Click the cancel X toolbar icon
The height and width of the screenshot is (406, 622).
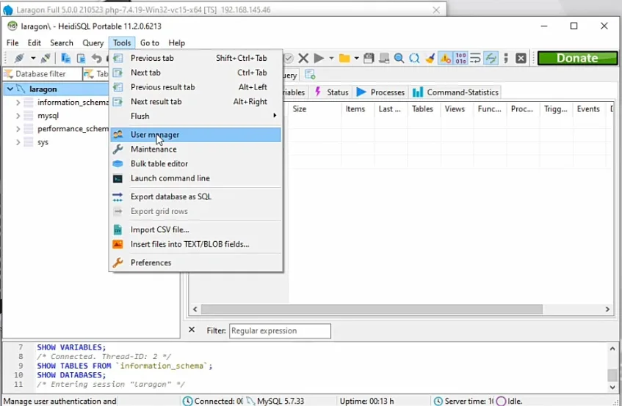point(303,58)
